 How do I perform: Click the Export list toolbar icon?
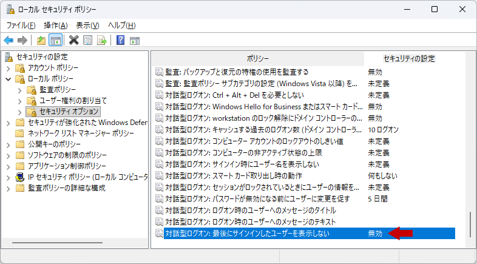click(102, 41)
